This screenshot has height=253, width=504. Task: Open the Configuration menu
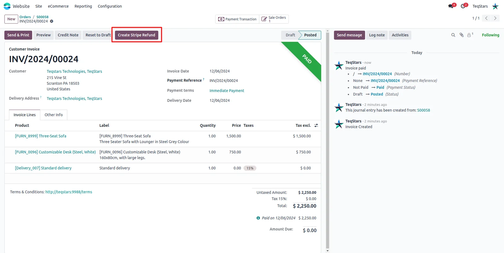110,6
